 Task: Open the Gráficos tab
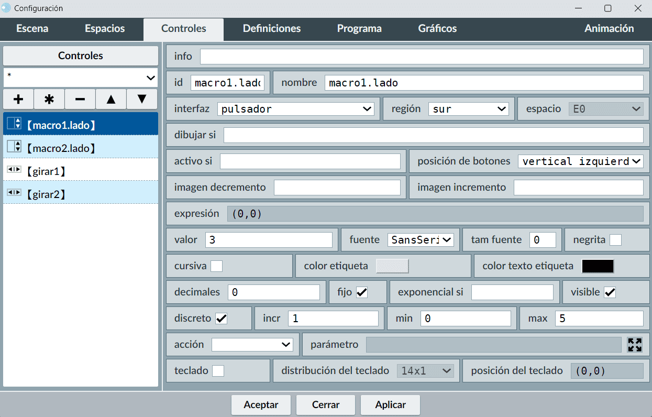[437, 29]
